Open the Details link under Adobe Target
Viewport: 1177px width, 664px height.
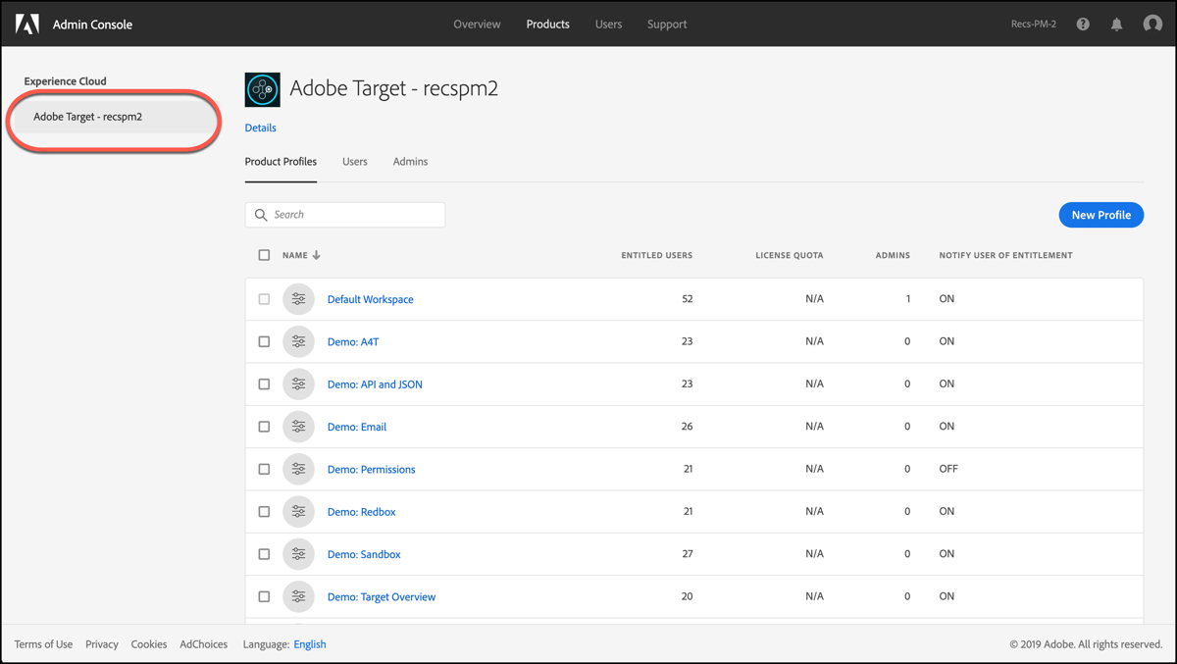coord(260,128)
